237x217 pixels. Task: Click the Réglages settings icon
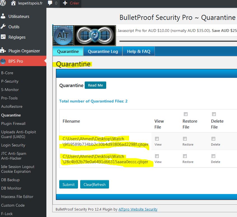coord(3,37)
